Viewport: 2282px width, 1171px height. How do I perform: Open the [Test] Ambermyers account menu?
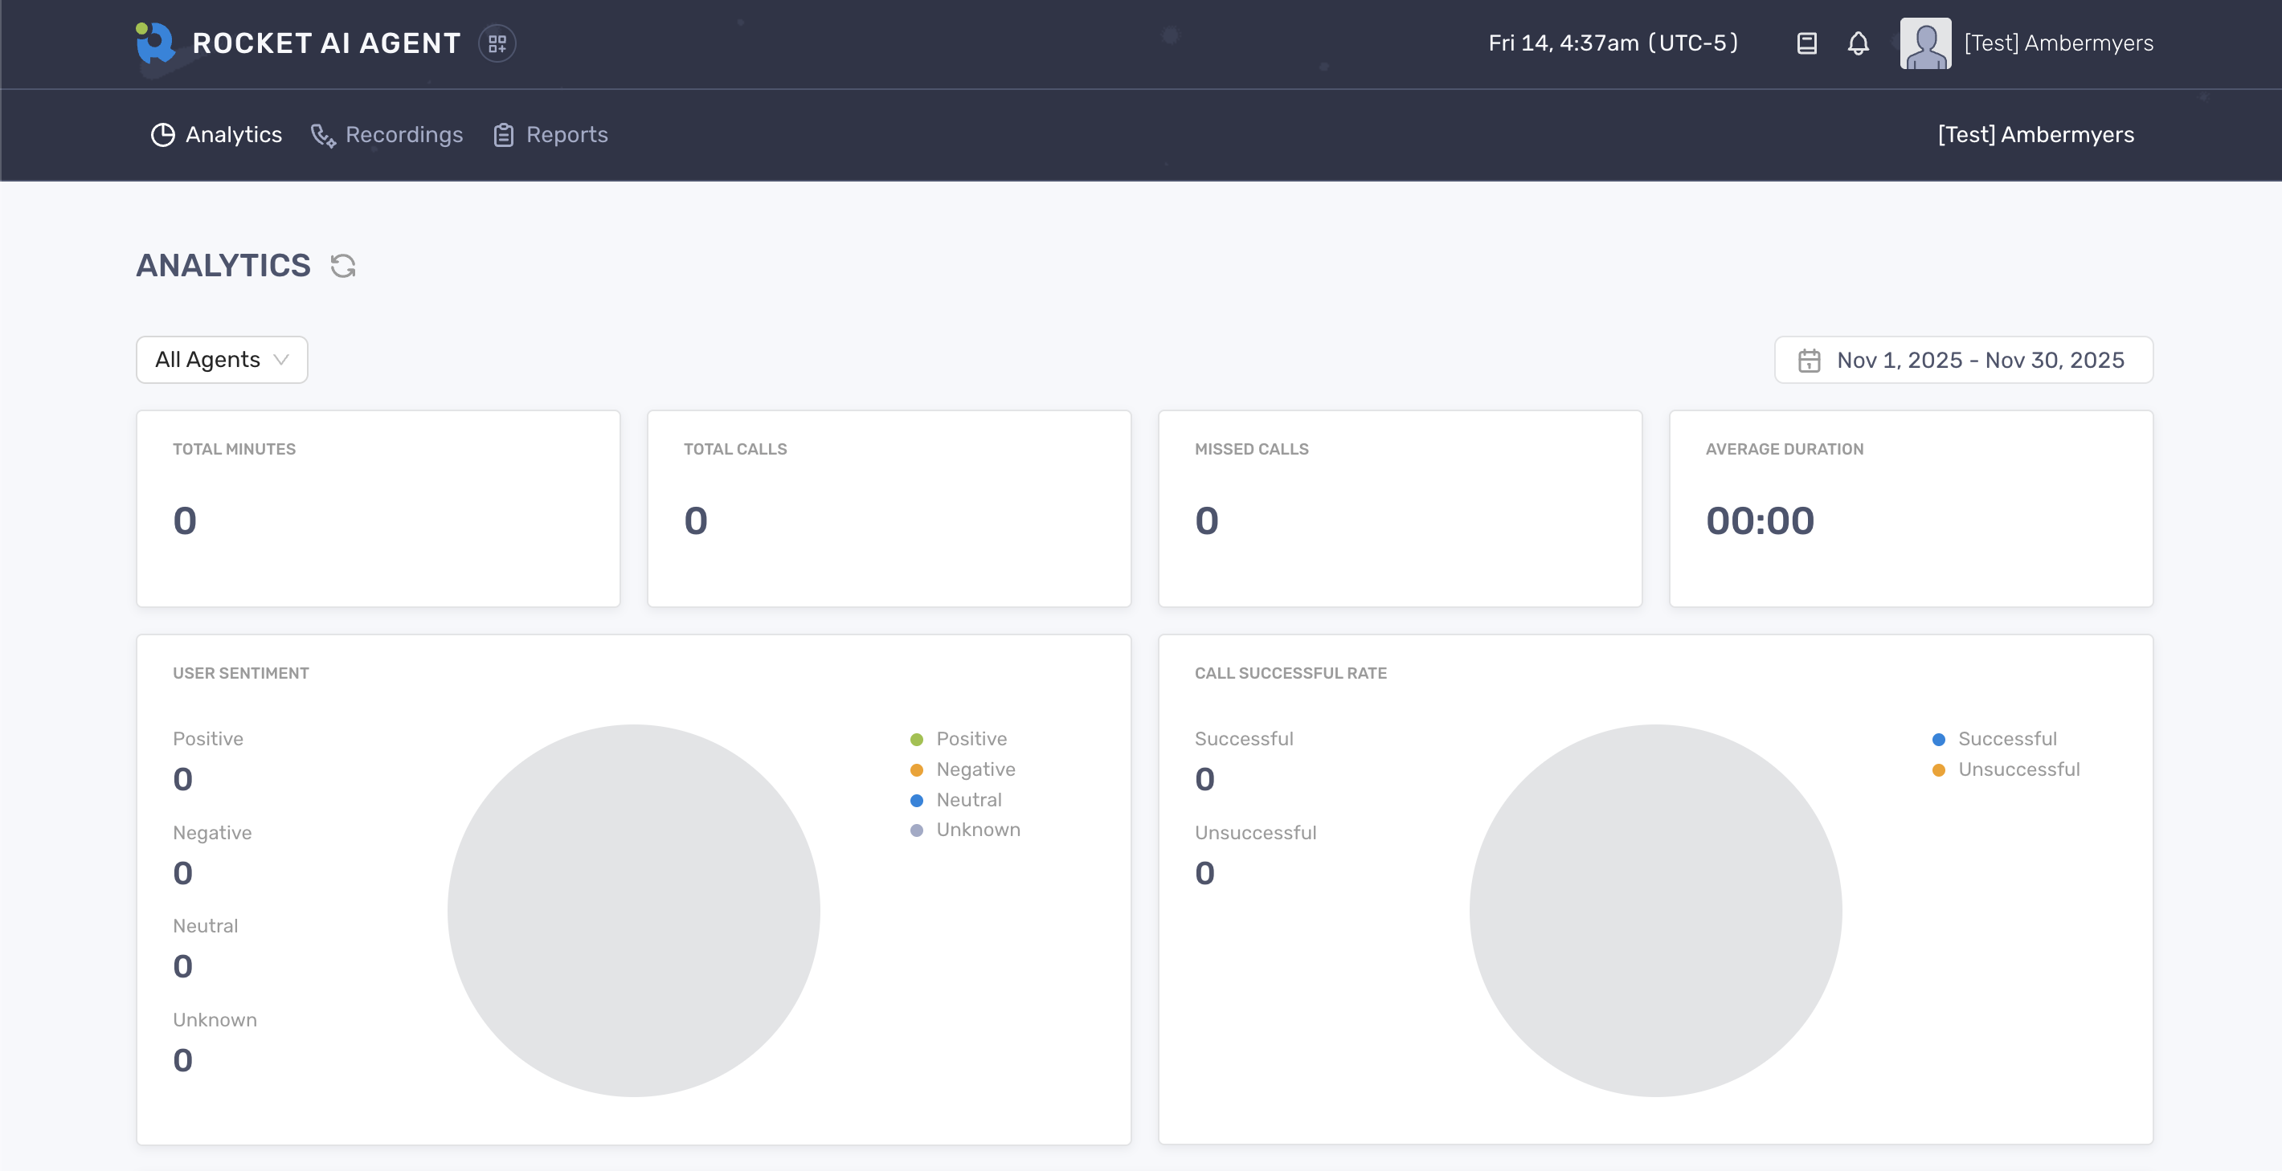pyautogui.click(x=2058, y=43)
